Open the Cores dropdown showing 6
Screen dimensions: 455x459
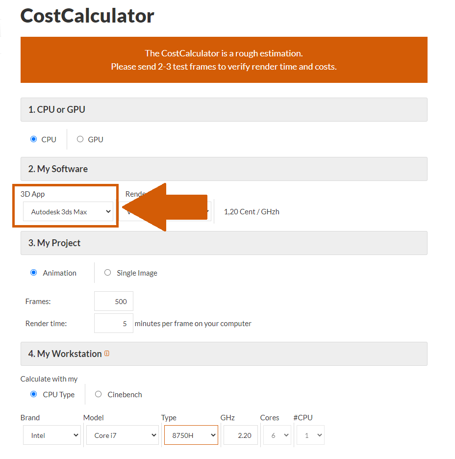point(278,435)
